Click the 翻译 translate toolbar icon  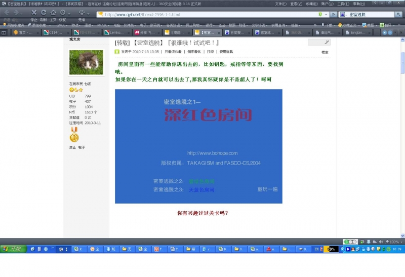386,25
